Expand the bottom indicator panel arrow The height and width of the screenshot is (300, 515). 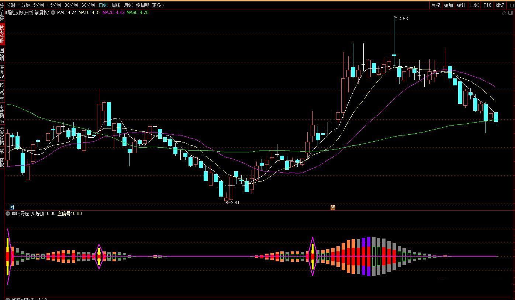pyautogui.click(x=8, y=299)
